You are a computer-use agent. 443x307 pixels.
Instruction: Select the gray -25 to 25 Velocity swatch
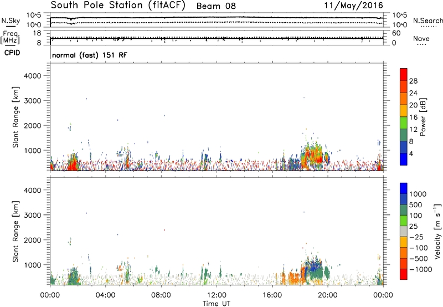(404, 231)
